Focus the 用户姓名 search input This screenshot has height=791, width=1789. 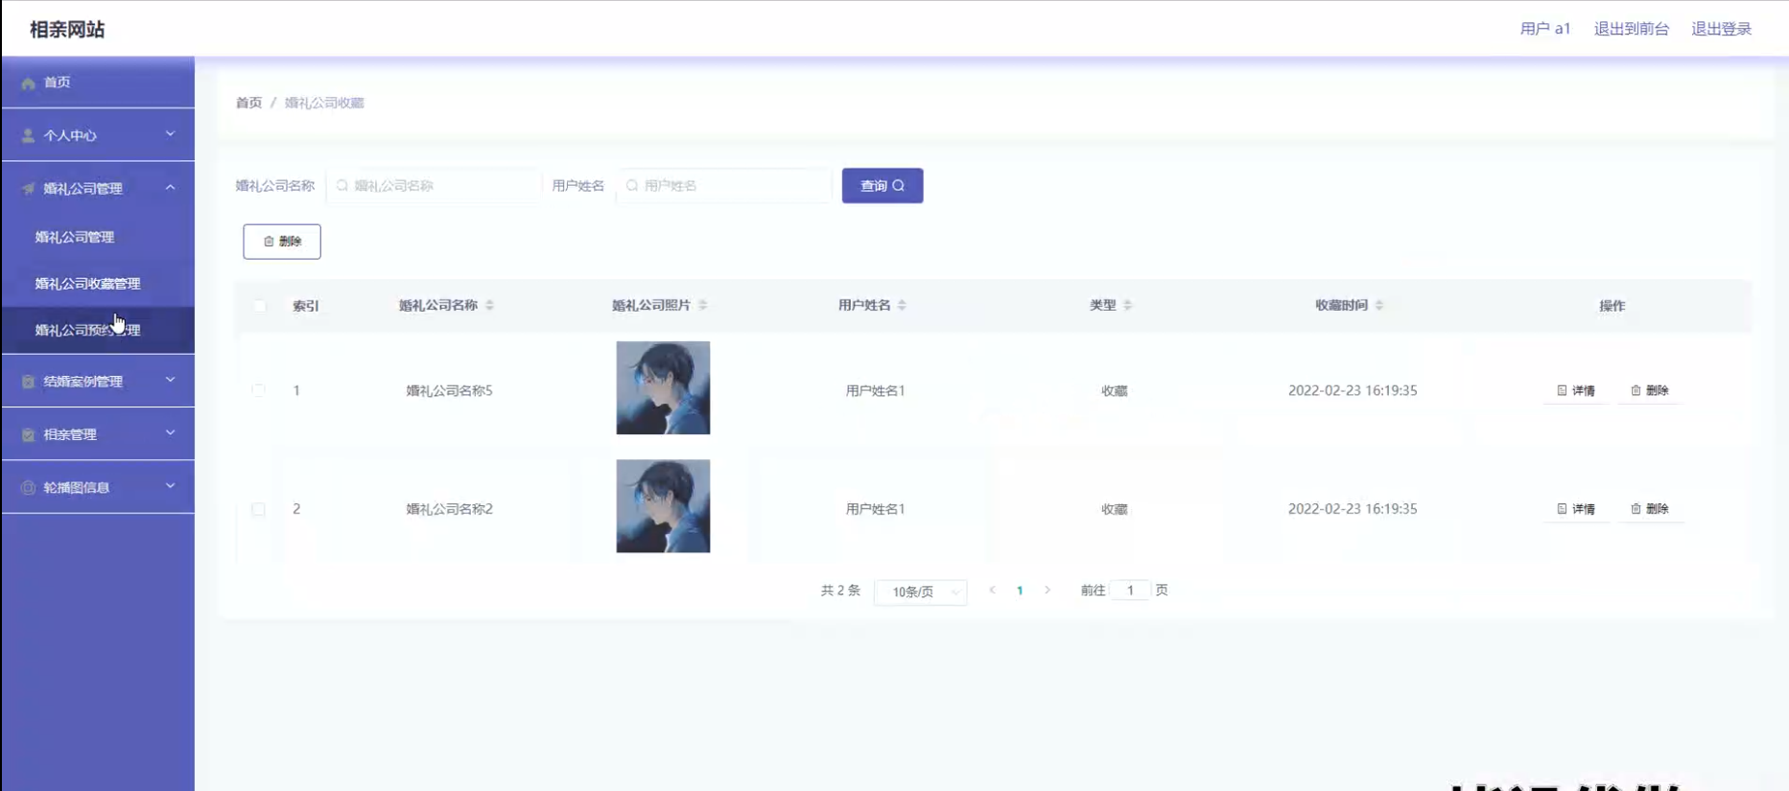pos(724,186)
